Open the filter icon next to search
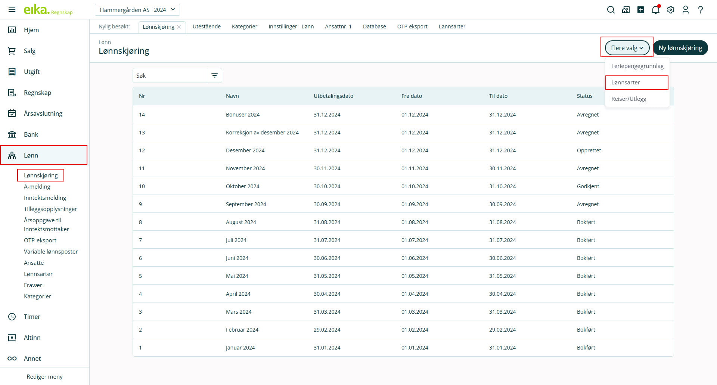The image size is (717, 385). 215,75
